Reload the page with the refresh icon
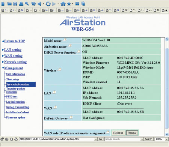Image resolution: width=169 pixels, height=147 pixels. (48, 4)
